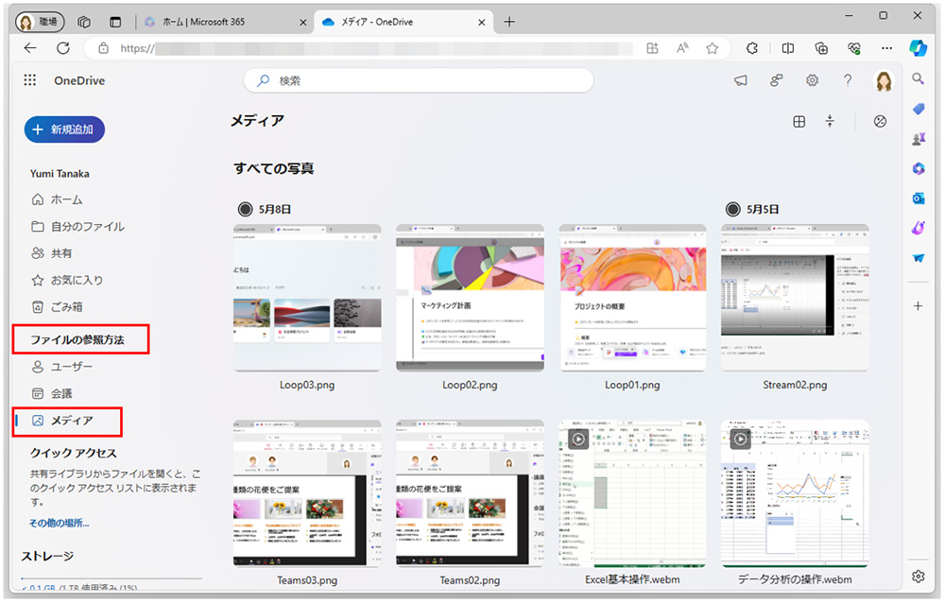Click the circled-slash filter icon near the photos
The height and width of the screenshot is (603, 945).
880,121
